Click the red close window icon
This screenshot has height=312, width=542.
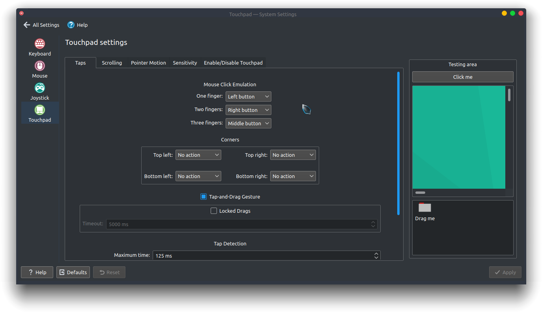tap(521, 13)
